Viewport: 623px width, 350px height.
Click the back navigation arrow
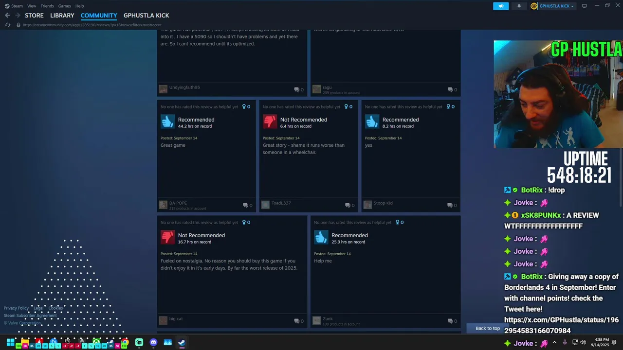pos(7,16)
